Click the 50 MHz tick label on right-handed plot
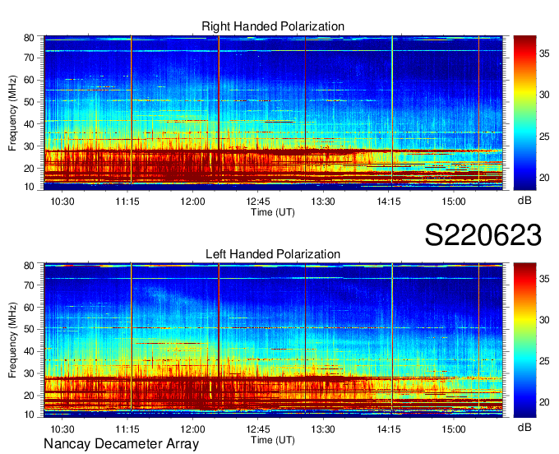The width and height of the screenshot is (559, 454). [29, 102]
